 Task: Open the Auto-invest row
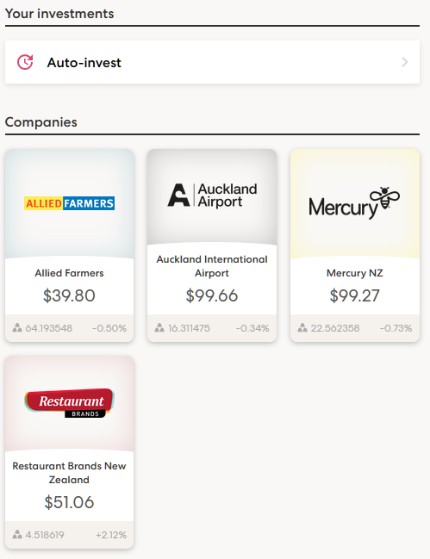click(212, 62)
